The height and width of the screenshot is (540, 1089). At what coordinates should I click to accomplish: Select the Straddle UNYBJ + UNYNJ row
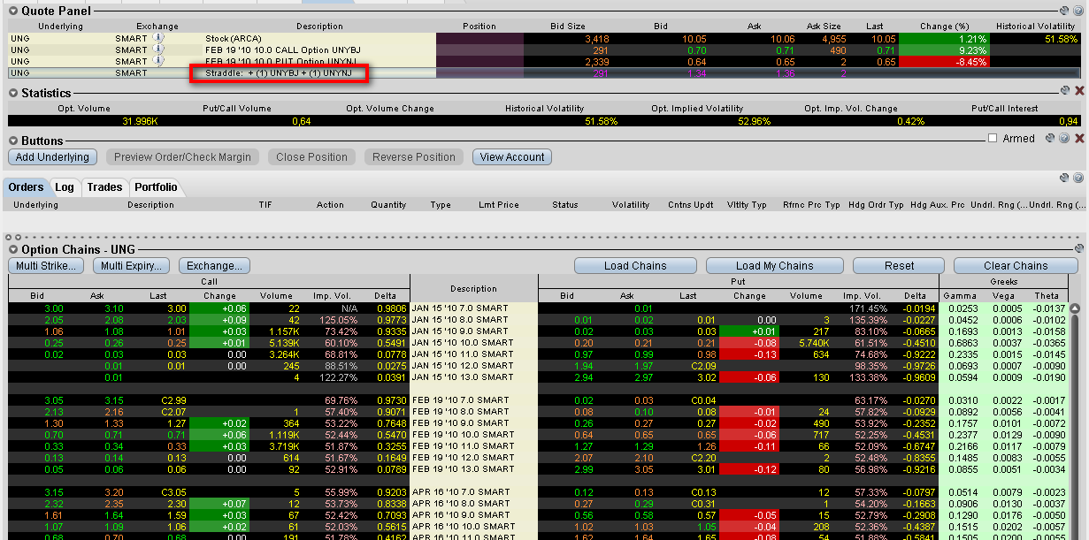(x=544, y=73)
